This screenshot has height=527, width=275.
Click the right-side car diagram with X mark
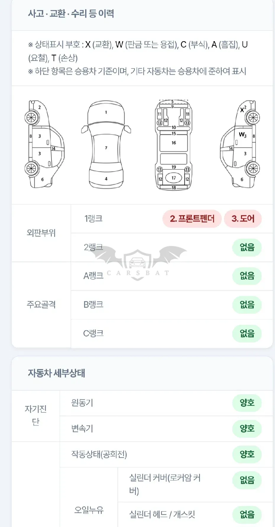[240, 144]
